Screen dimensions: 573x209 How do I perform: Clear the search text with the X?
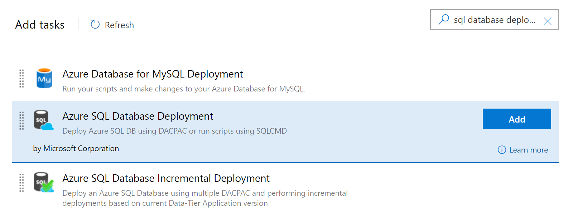pos(547,21)
